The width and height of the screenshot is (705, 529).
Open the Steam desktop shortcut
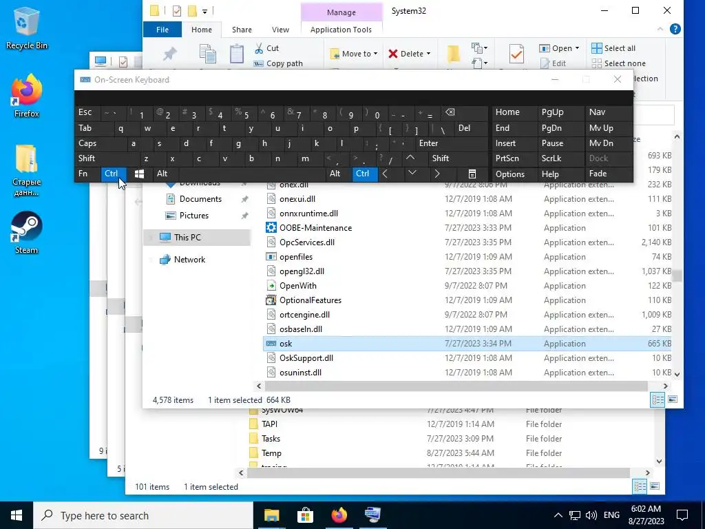tap(27, 233)
